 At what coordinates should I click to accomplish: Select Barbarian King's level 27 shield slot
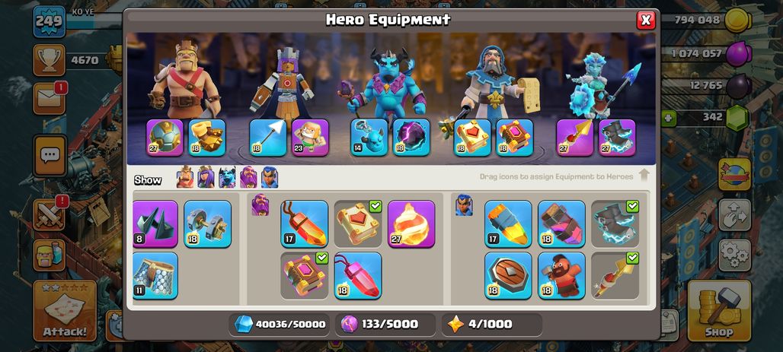(x=165, y=138)
